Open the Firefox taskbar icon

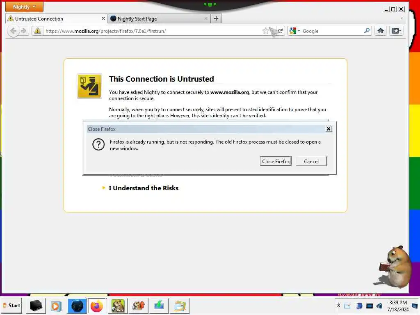(x=97, y=306)
